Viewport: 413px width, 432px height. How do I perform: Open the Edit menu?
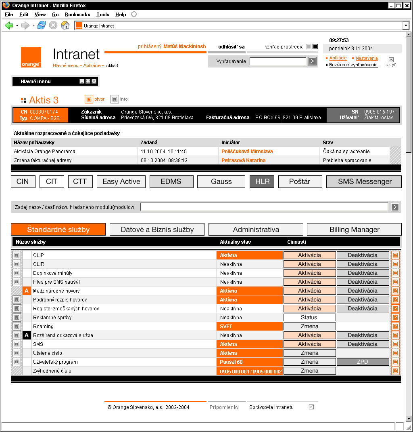coord(24,15)
